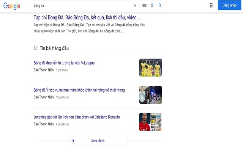Open the Juventus Cristiano Ronaldo article
The height and width of the screenshot is (152, 243).
pyautogui.click(x=76, y=117)
